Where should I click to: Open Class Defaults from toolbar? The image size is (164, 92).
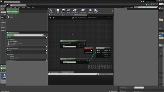pos(83,11)
